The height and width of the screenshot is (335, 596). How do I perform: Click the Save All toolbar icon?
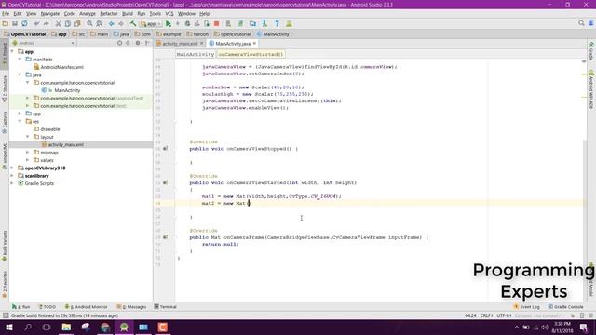[x=15, y=23]
